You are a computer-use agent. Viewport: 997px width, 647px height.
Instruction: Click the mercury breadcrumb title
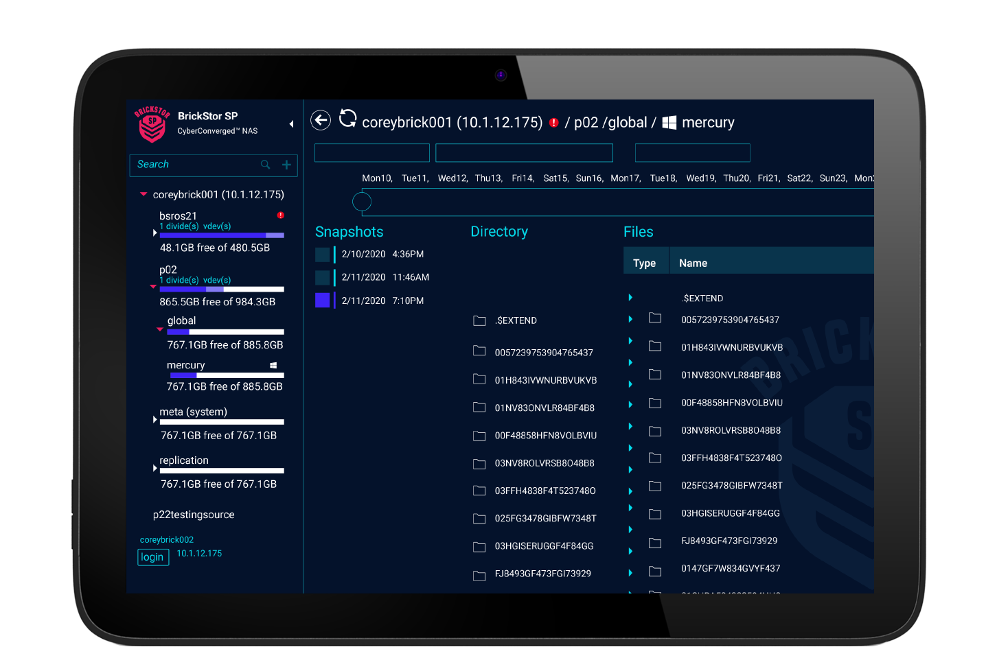(x=708, y=123)
